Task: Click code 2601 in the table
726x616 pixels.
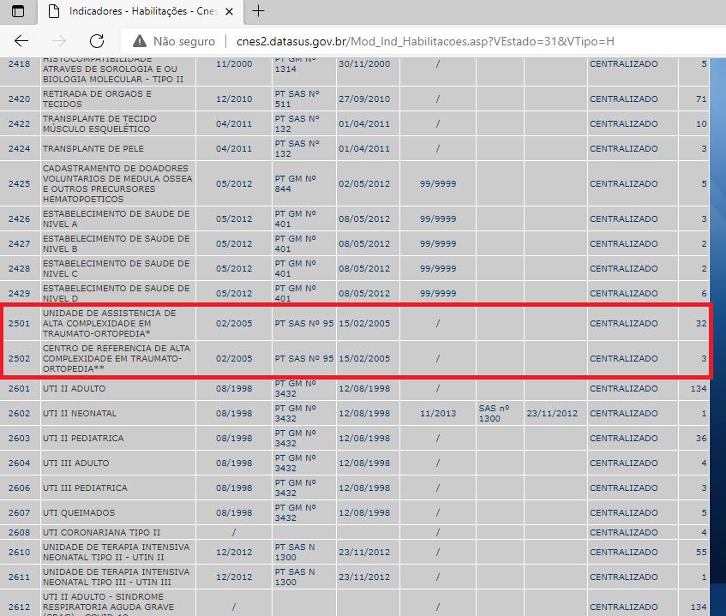Action: click(x=19, y=389)
